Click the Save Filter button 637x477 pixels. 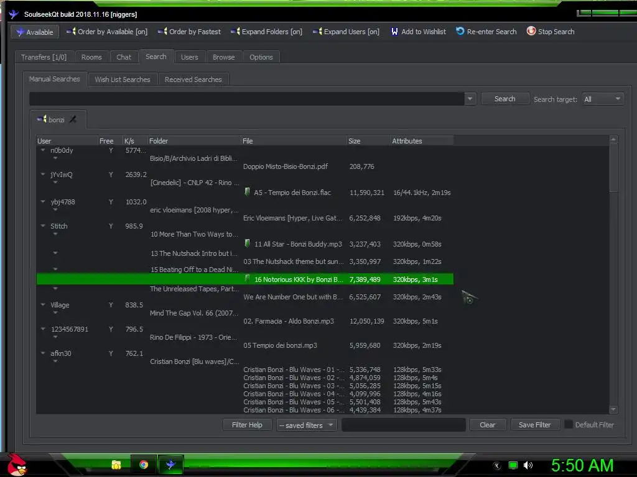click(x=534, y=425)
